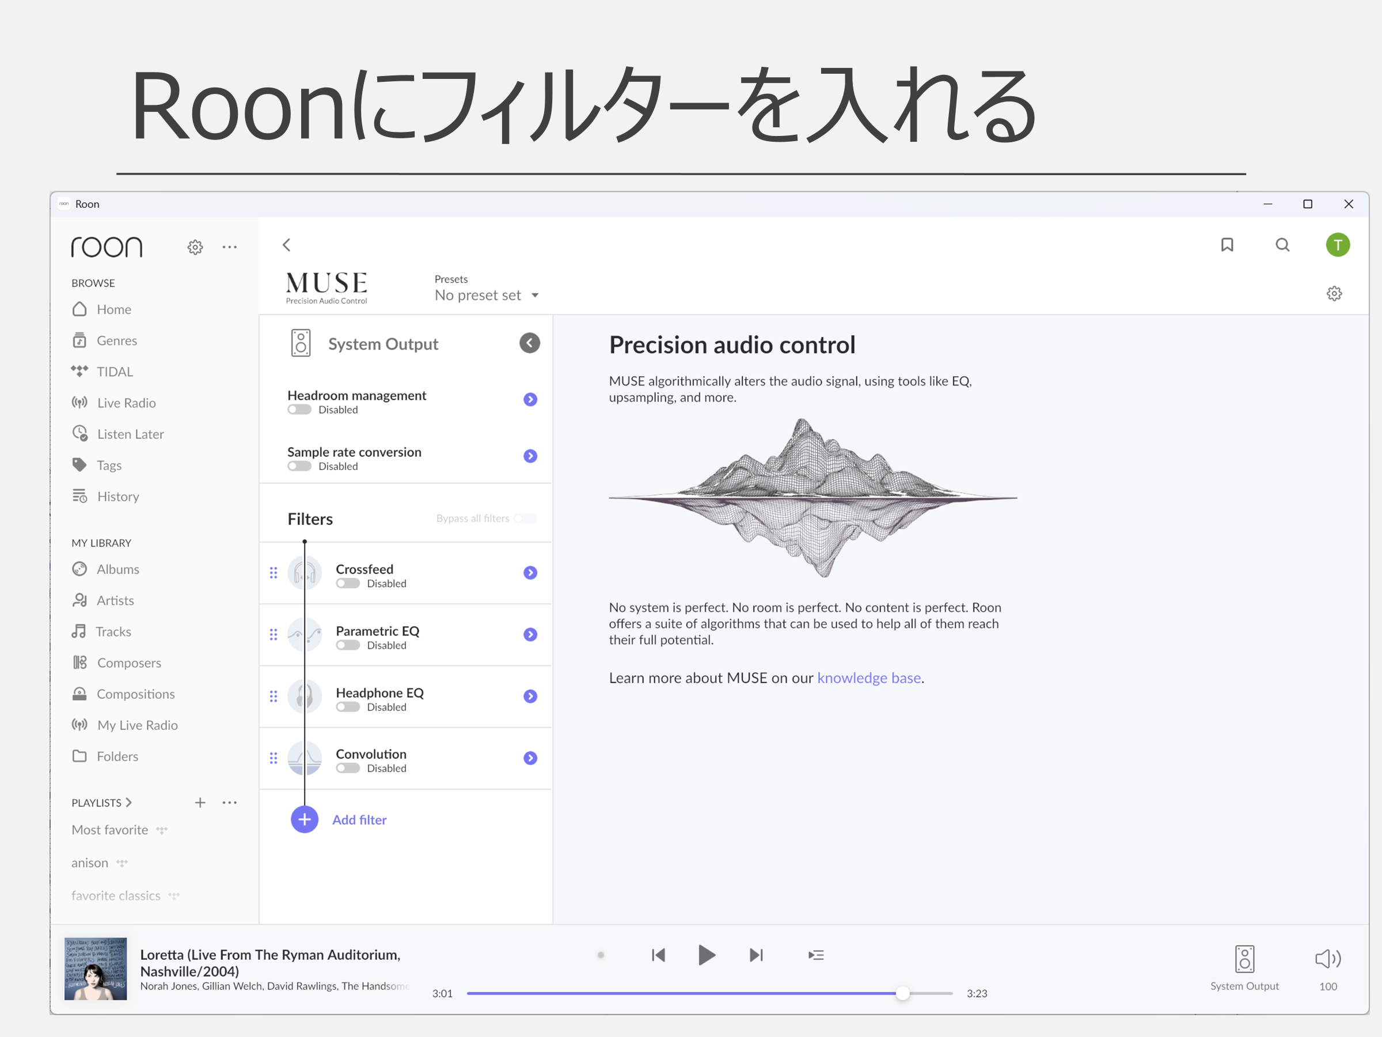The image size is (1382, 1037).
Task: Open the play queue icon
Action: (815, 955)
